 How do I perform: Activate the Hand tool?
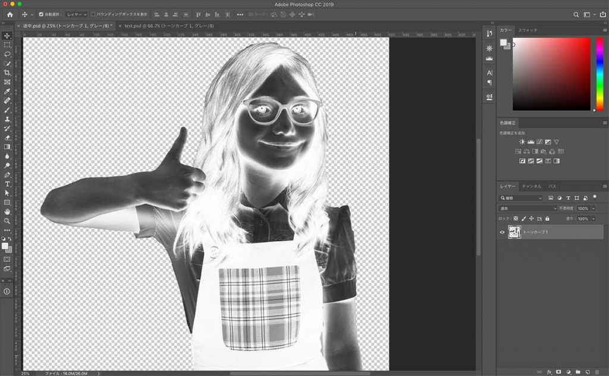pos(7,211)
